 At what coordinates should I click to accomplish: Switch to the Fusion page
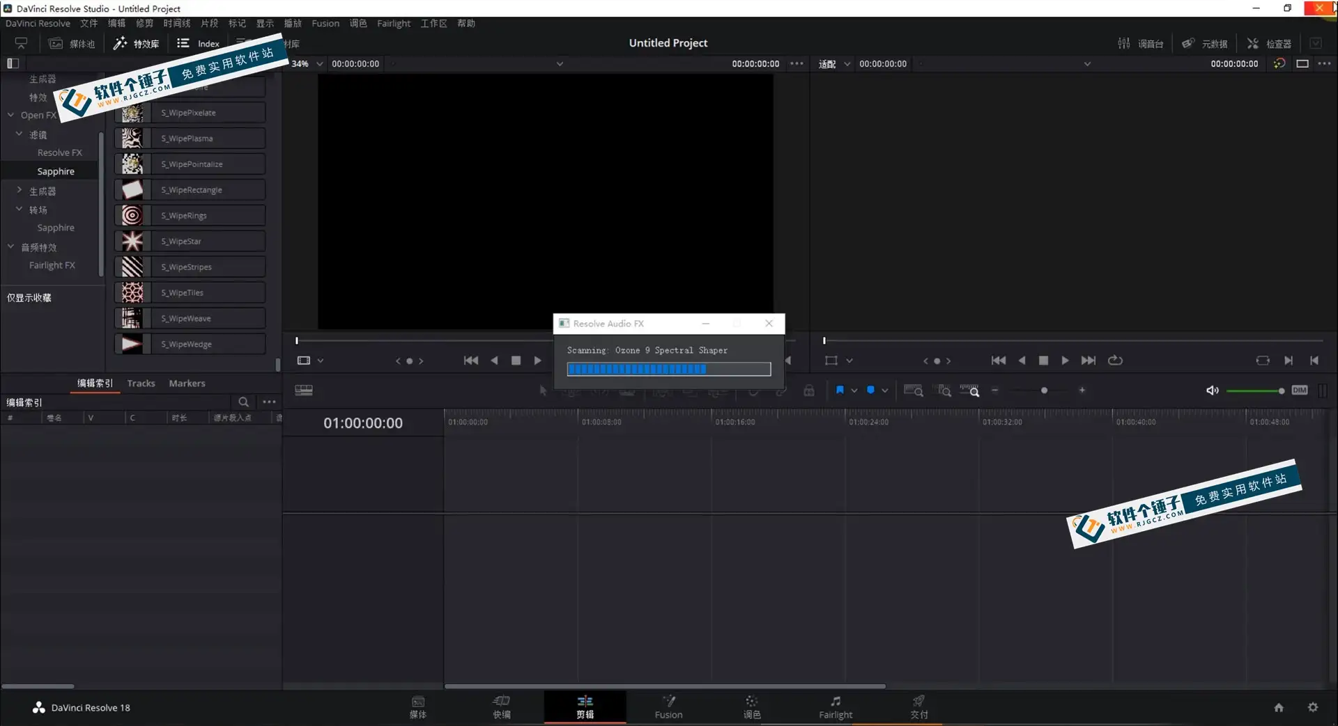tap(668, 707)
